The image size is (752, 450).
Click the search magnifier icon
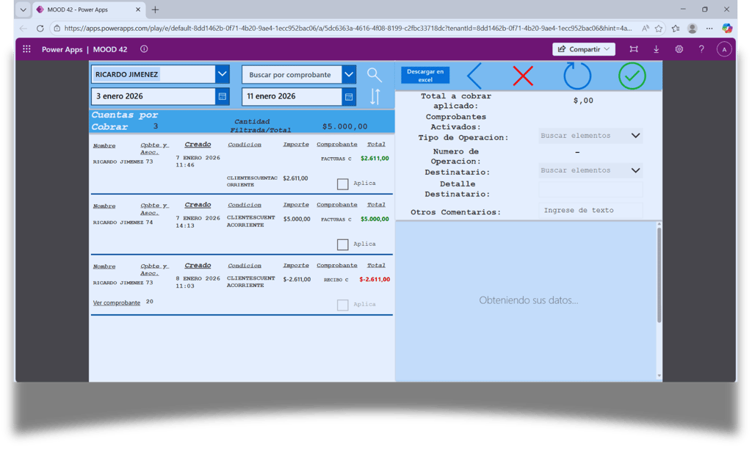tap(374, 75)
